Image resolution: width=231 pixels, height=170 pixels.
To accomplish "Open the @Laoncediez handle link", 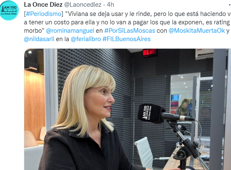I will 83,5.
